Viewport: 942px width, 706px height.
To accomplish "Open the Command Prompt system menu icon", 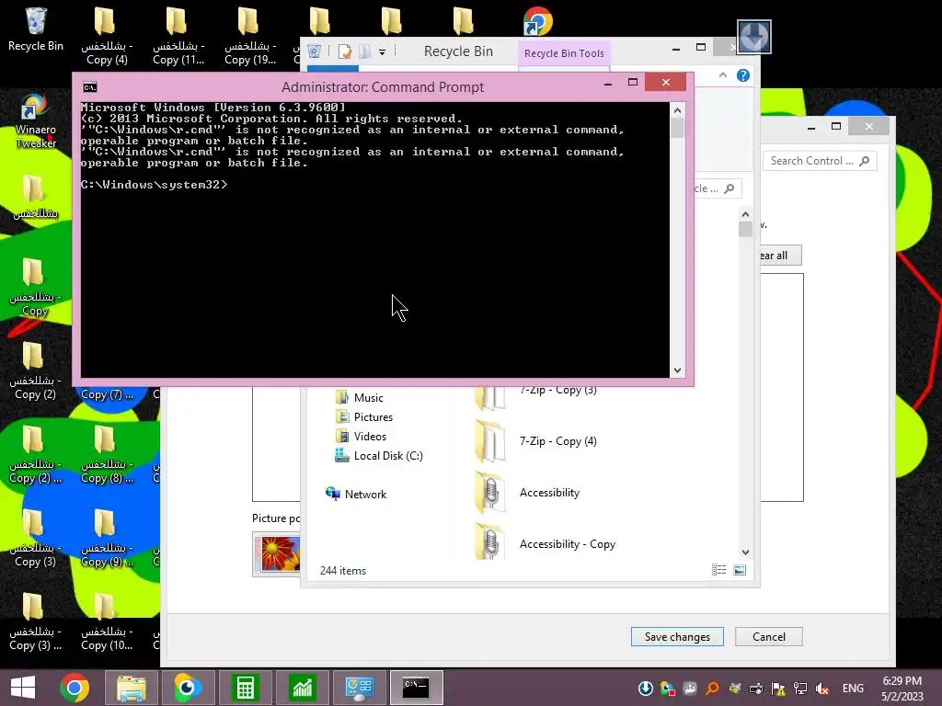I will 90,87.
